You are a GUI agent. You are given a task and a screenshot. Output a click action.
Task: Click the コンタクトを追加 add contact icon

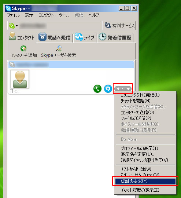[23, 48]
